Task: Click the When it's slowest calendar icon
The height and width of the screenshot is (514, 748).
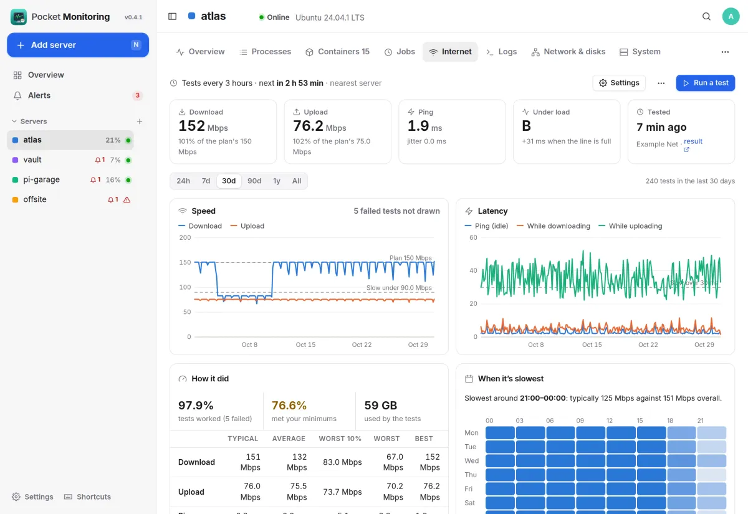Action: click(x=469, y=379)
